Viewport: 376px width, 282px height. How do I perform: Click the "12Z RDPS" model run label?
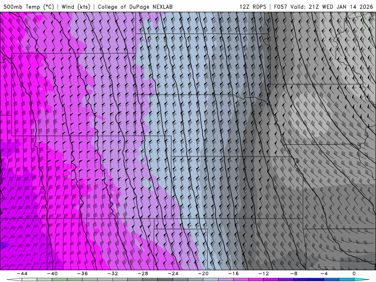[x=253, y=7]
